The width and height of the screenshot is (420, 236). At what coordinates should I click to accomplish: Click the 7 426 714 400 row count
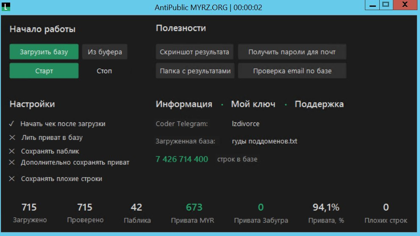pyautogui.click(x=182, y=159)
